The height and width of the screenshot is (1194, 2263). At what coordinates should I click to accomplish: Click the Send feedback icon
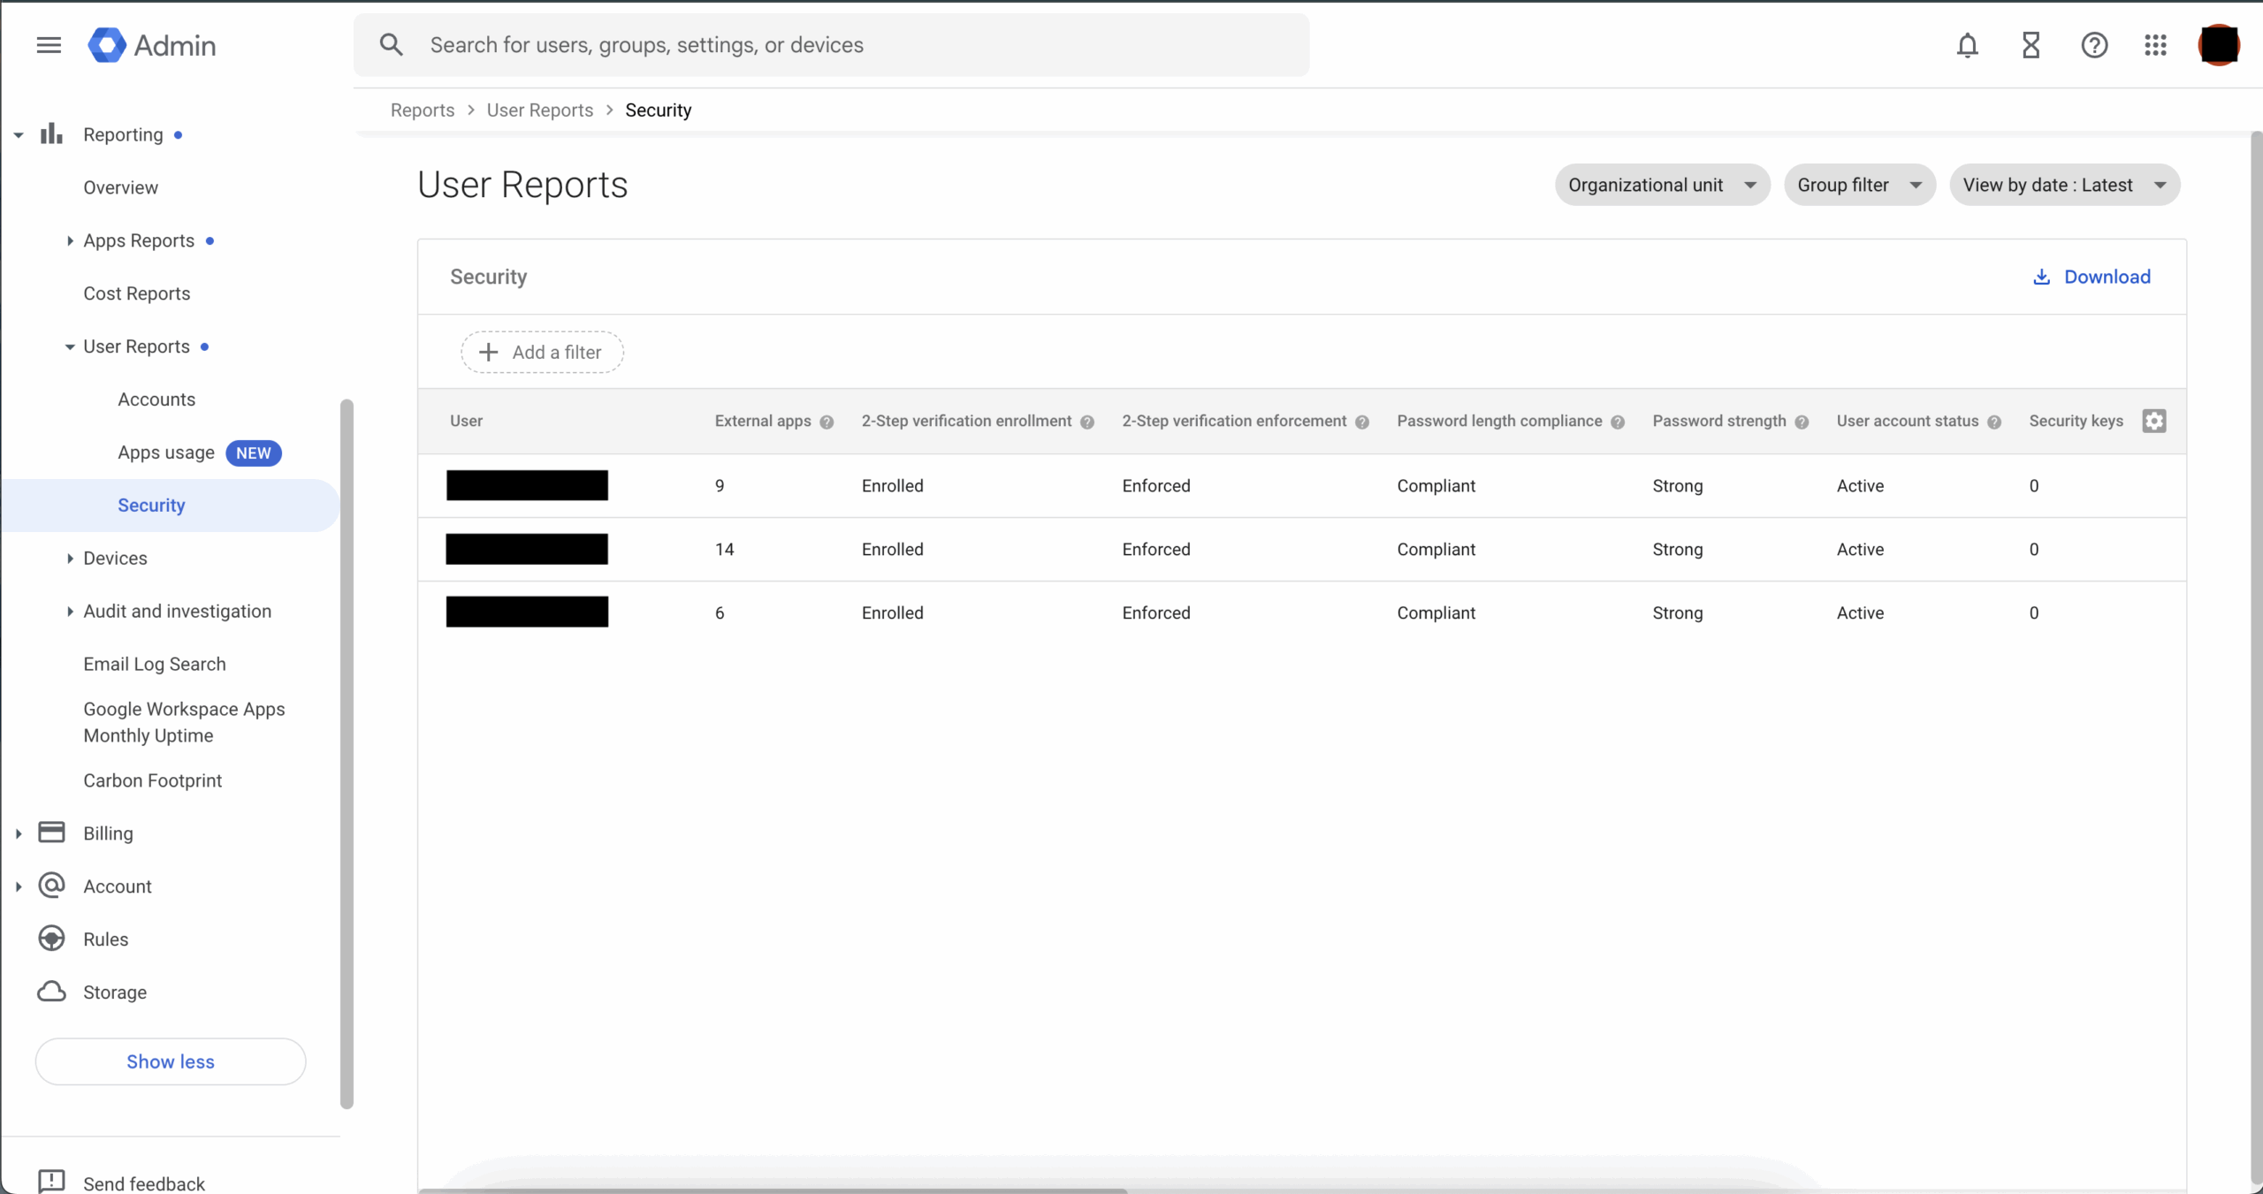(x=51, y=1182)
